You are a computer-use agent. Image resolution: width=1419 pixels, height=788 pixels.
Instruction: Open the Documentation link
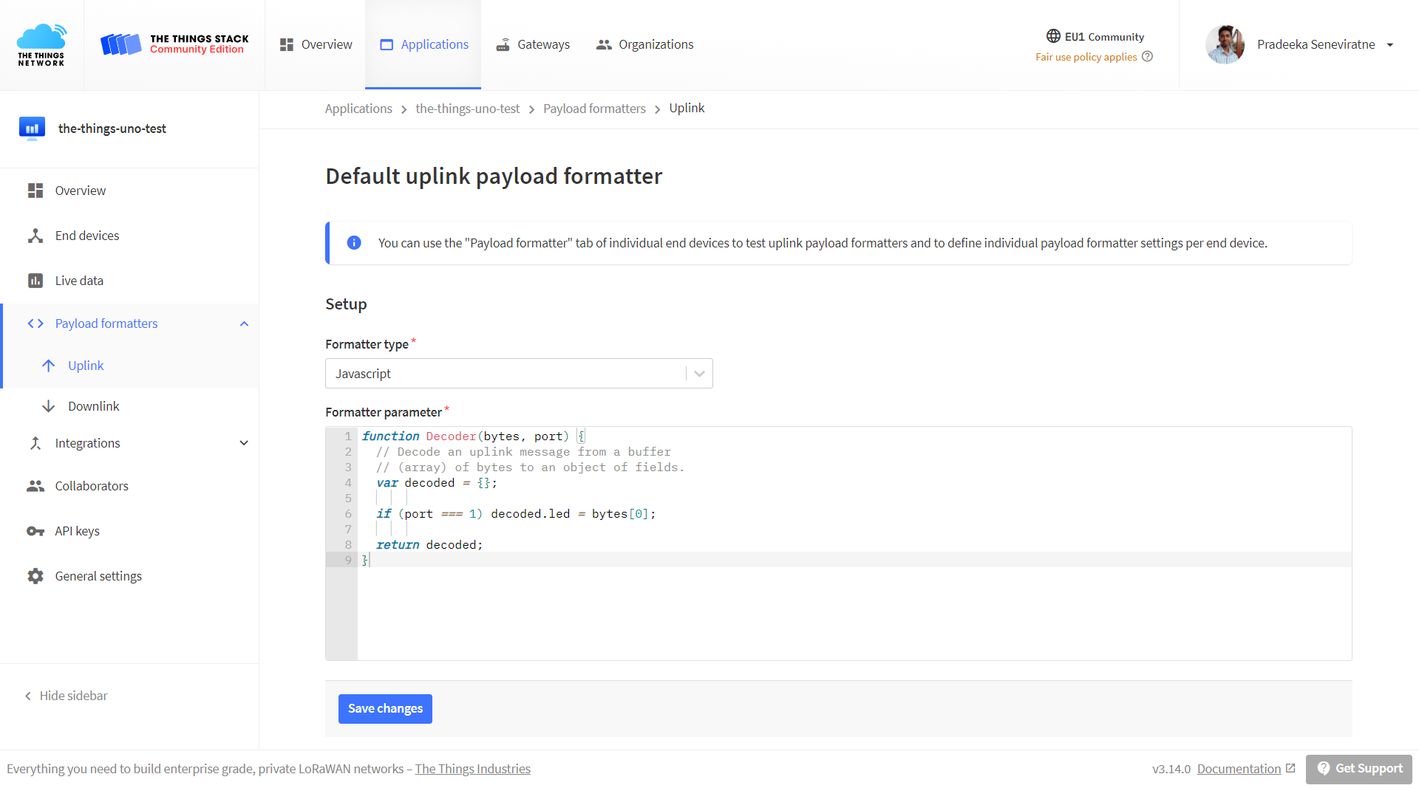click(x=1239, y=768)
